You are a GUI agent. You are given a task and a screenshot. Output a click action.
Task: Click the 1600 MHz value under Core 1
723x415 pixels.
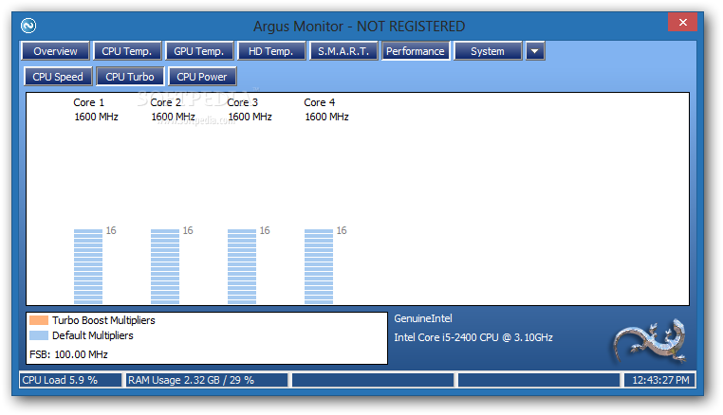click(96, 117)
